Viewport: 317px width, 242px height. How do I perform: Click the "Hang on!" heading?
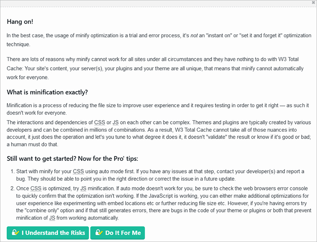[20, 21]
